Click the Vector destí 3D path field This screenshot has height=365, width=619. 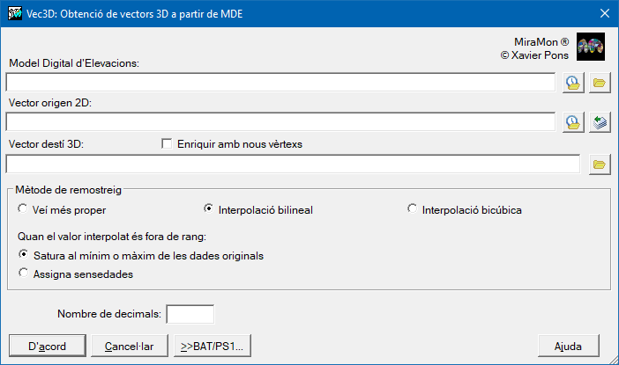[292, 164]
